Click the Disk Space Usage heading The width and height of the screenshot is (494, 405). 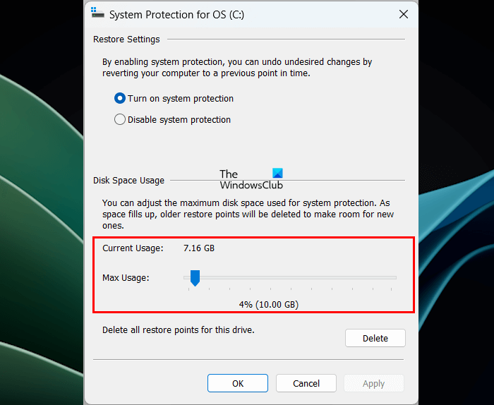pyautogui.click(x=128, y=181)
